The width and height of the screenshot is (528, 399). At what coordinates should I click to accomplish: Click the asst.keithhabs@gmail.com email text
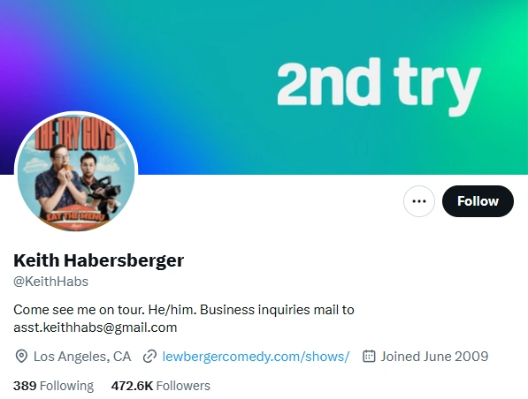(x=96, y=327)
